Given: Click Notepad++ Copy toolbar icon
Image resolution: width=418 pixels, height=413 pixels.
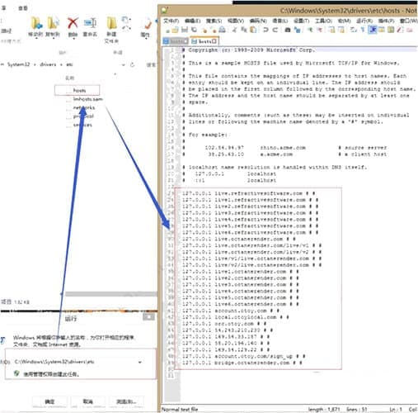Looking at the screenshot, I should point(244,30).
